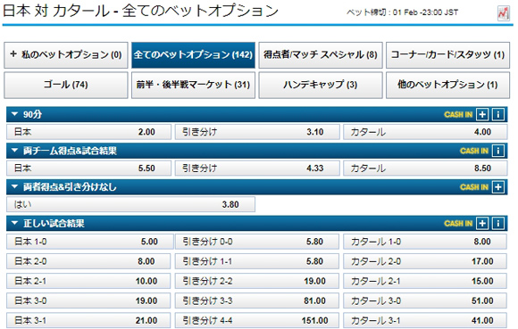Open 私のベットオプション (0) tab

[66, 54]
